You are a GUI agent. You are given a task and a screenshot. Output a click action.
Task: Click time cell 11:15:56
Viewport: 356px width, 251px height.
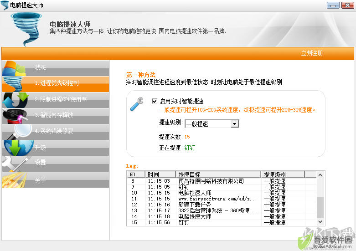159,222
